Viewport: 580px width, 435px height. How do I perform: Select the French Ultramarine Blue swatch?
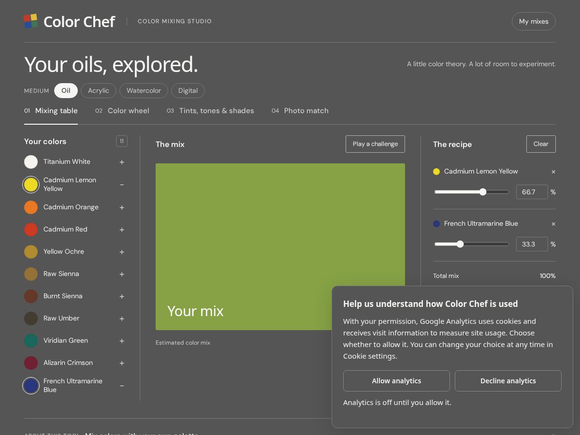coord(31,386)
